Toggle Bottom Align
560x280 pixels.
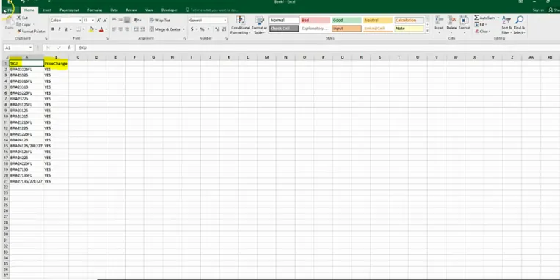click(x=127, y=21)
